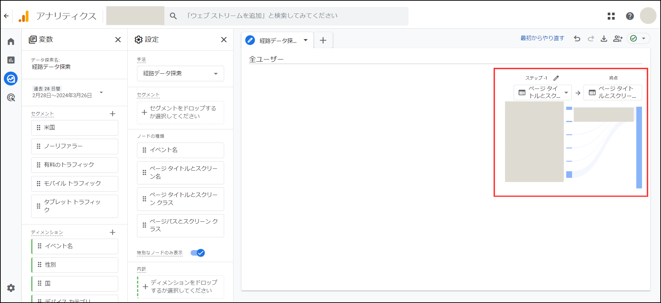Screen dimensions: 661x303
Task: Open the Reports bar chart sidebar icon
Action: pos(11,60)
